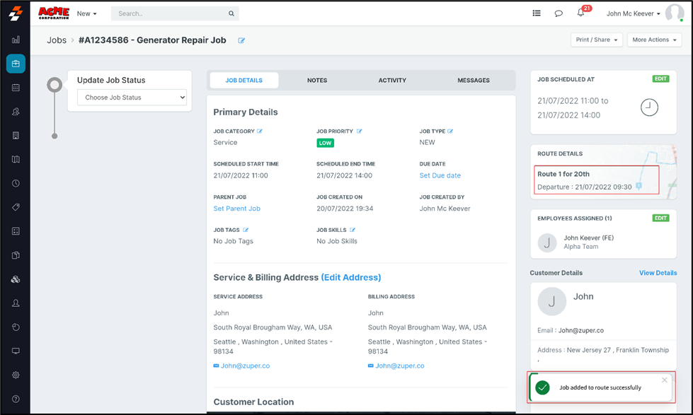Click the calendar icon in sidebar
The width and height of the screenshot is (693, 415).
[16, 88]
